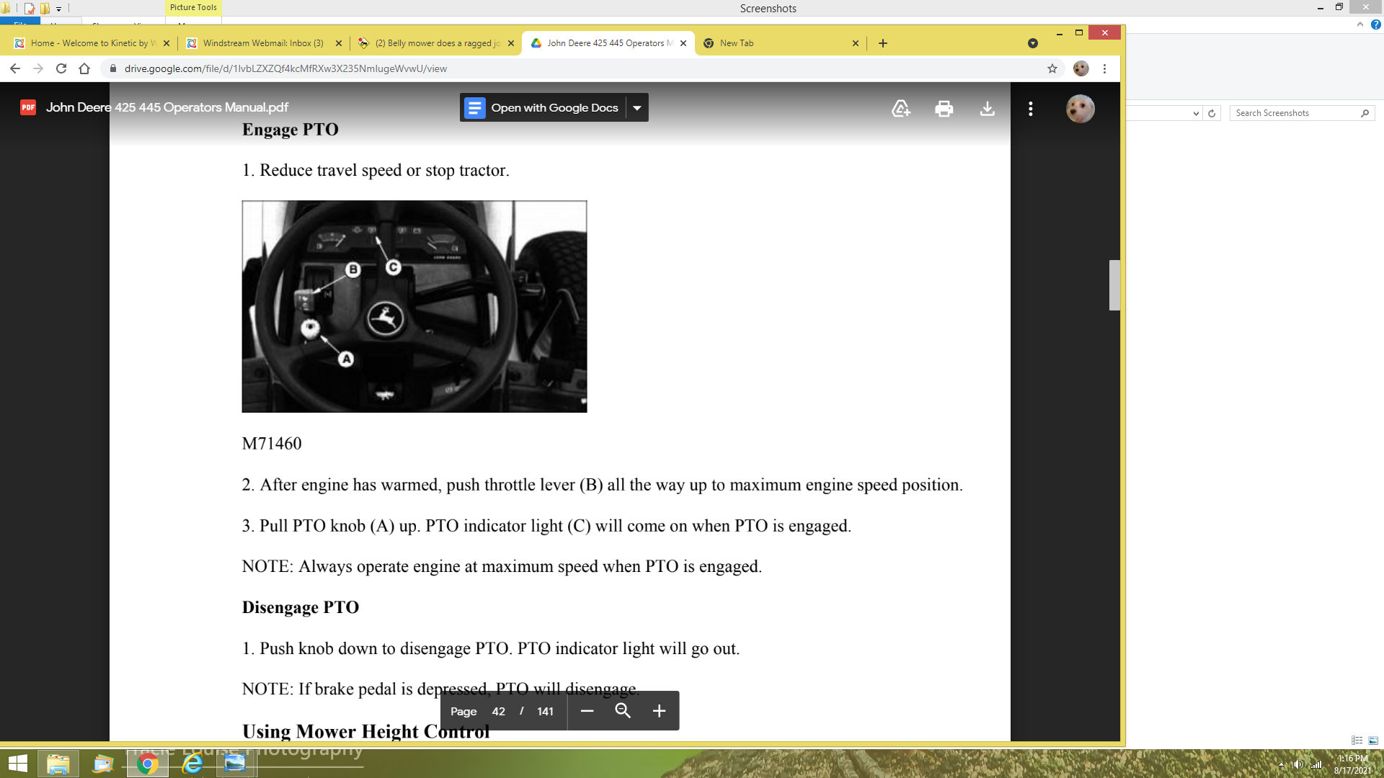Click the magnifier reset zoom icon
1384x778 pixels.
(x=623, y=711)
